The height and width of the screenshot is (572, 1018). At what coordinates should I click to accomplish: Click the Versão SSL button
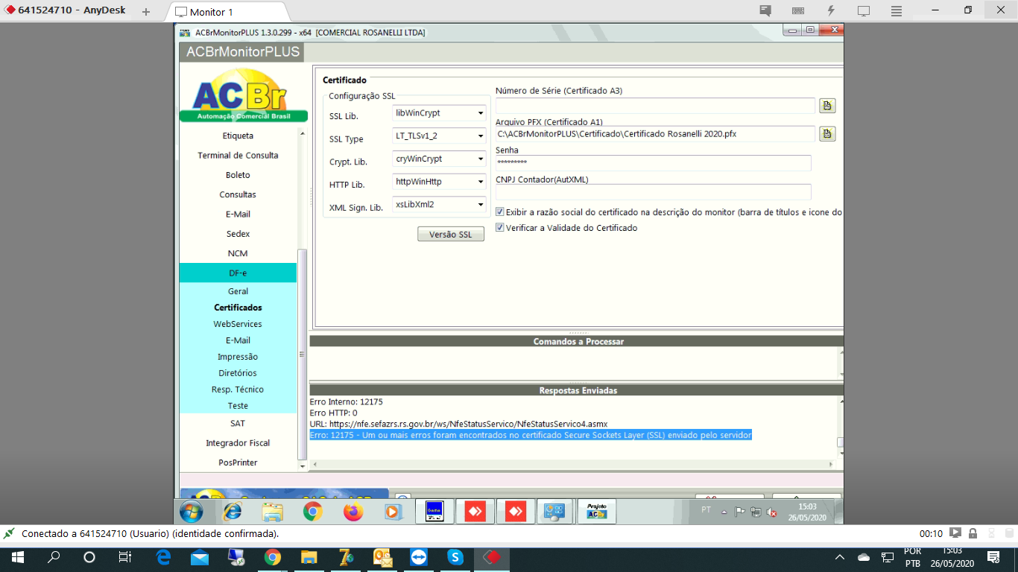point(450,235)
